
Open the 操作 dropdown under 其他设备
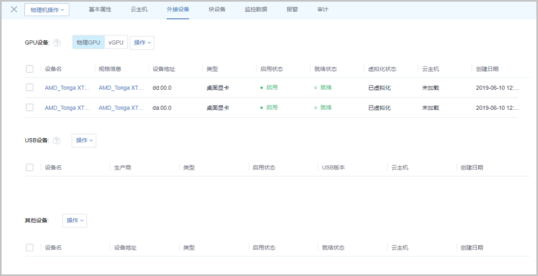(x=75, y=221)
